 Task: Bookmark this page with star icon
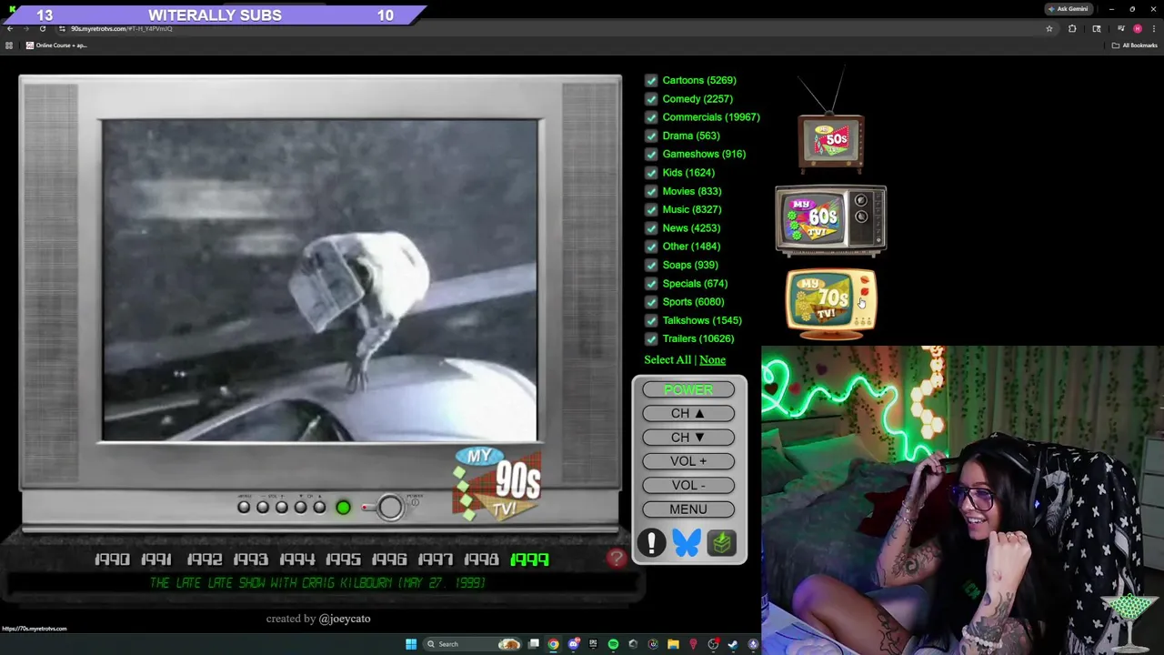pos(1049,28)
